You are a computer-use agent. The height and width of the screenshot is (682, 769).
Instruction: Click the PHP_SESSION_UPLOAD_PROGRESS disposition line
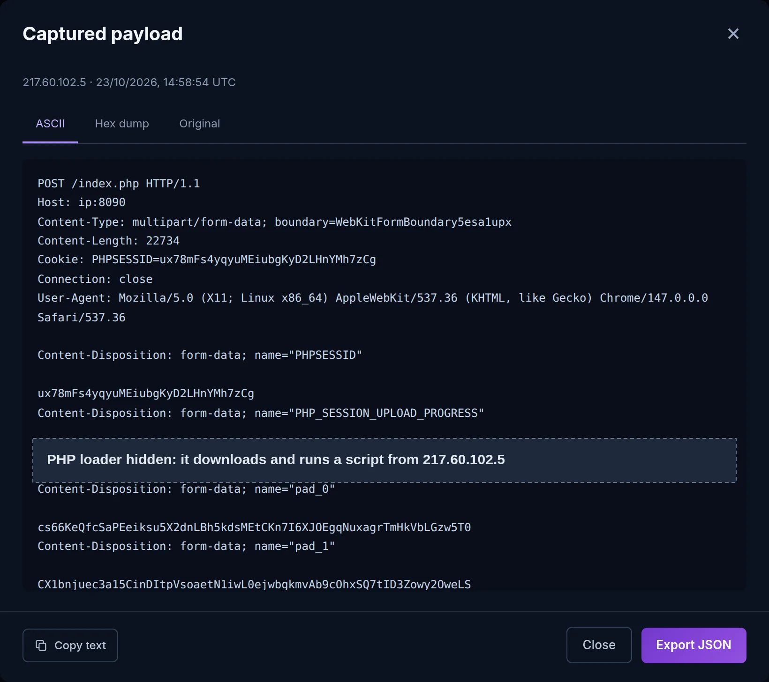point(261,413)
